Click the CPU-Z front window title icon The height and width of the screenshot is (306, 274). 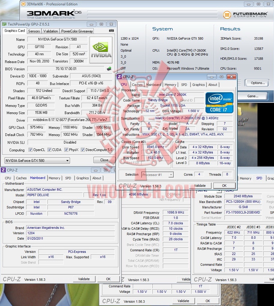(119, 77)
